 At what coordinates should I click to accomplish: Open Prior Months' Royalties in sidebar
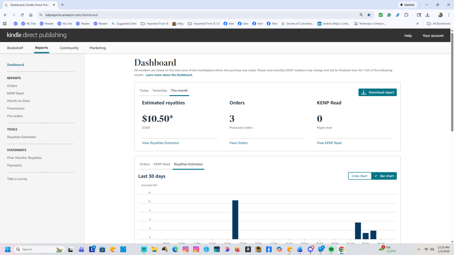[x=24, y=158]
